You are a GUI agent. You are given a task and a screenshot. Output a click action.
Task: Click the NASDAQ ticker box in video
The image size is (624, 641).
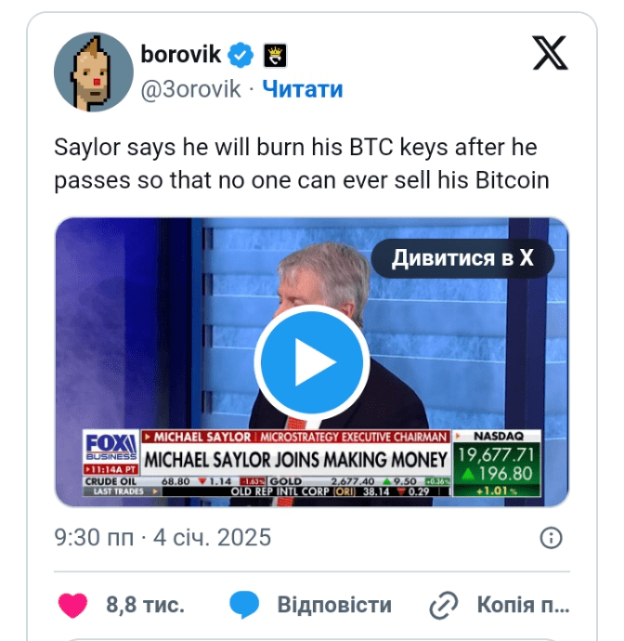pyautogui.click(x=497, y=464)
